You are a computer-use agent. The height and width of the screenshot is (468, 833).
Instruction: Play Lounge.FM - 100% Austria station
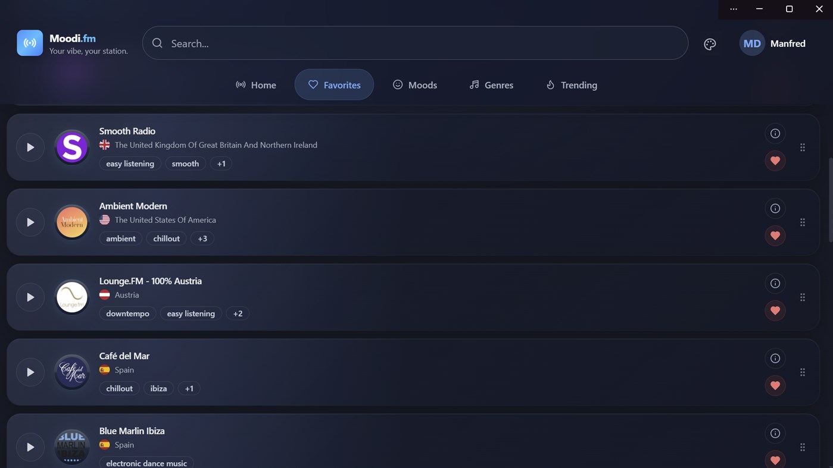(x=30, y=297)
